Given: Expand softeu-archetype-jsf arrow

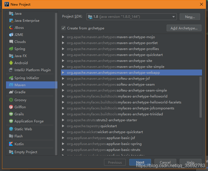Looking at the screenshot, I should coord(63,79).
